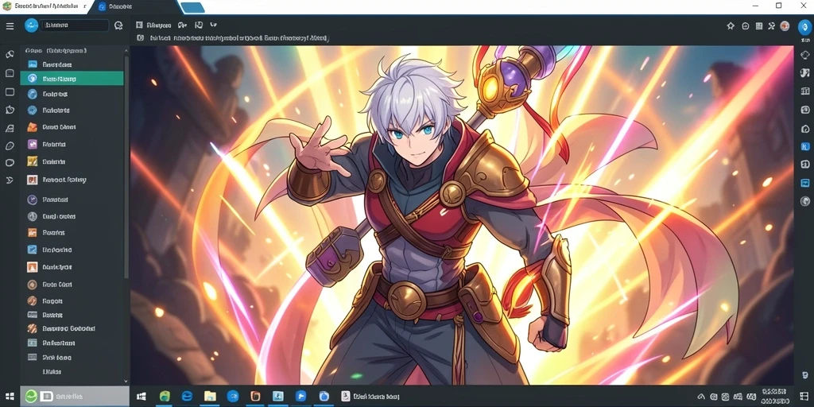This screenshot has height=407, width=814.
Task: Click the star favorites icon in the top-right toolbar
Action: pyautogui.click(x=731, y=25)
